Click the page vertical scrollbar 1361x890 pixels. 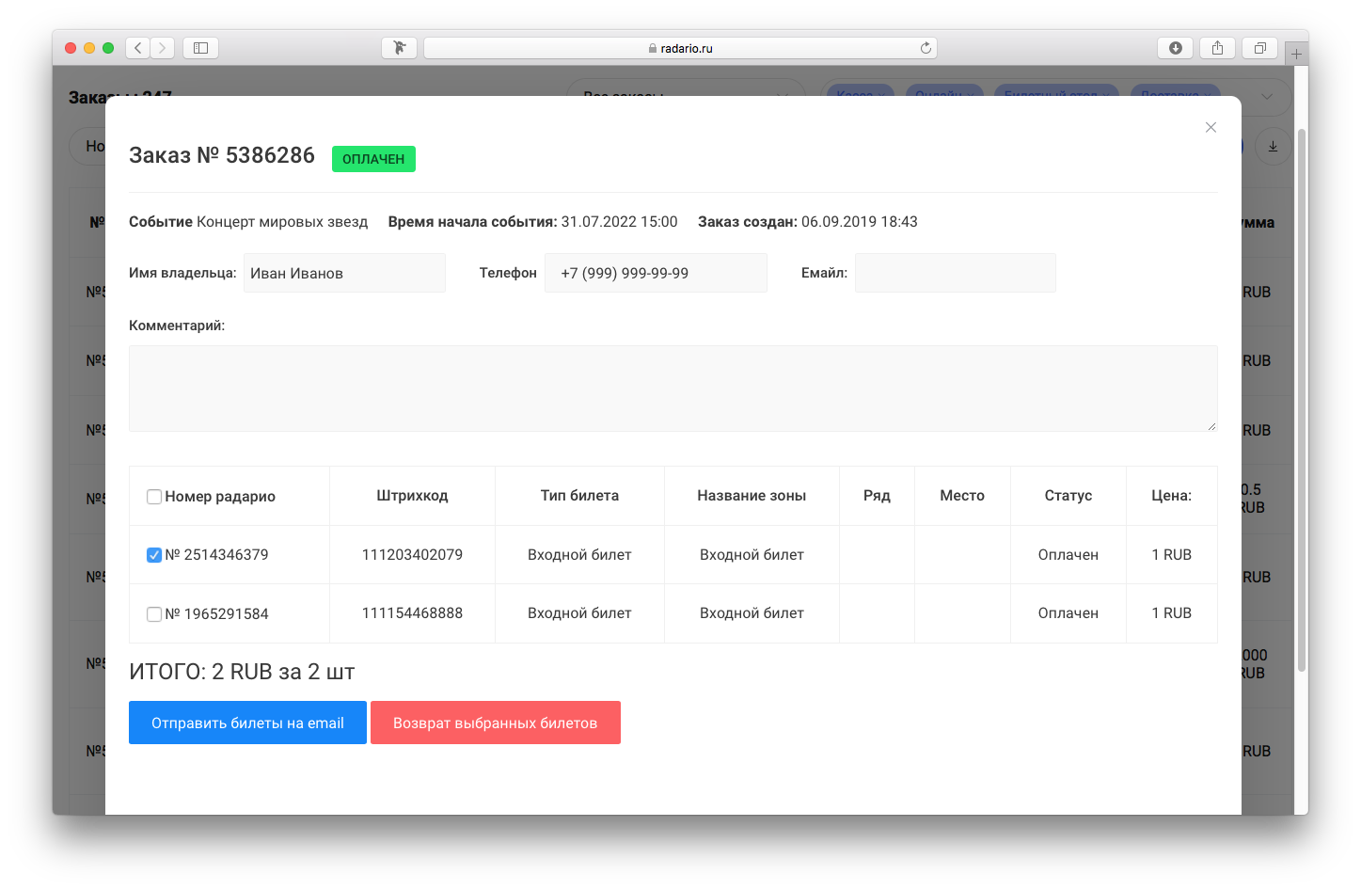point(1302,400)
